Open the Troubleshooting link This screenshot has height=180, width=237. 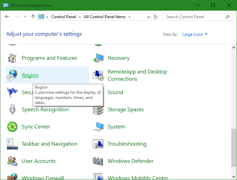127,144
